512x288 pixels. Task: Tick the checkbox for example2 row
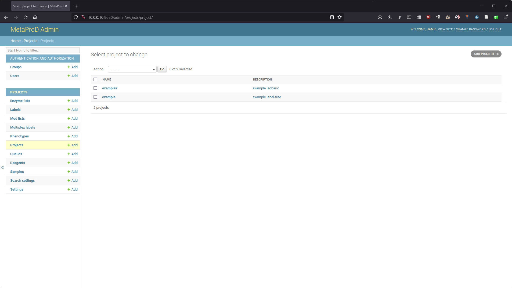click(95, 88)
